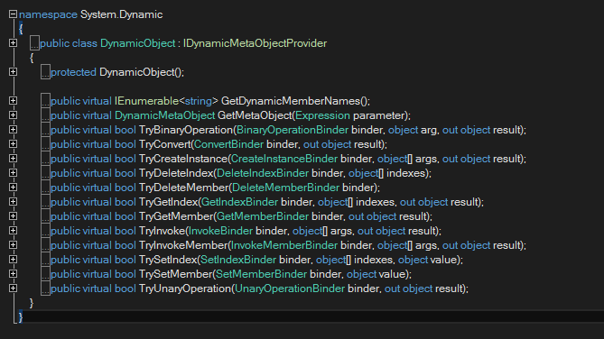Open collapsed ellipsis box on TryGetIndex line
The height and width of the screenshot is (339, 604).
click(x=45, y=202)
